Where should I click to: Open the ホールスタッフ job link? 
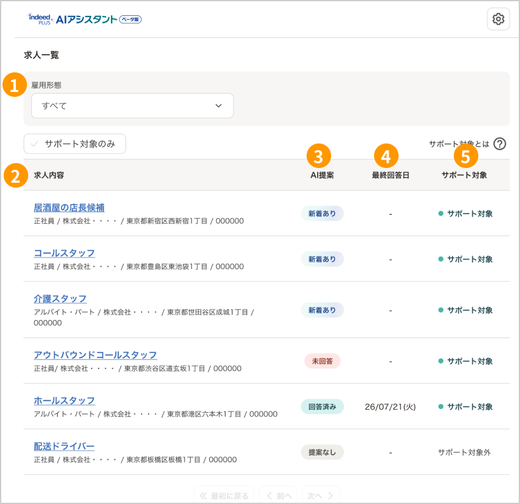64,400
